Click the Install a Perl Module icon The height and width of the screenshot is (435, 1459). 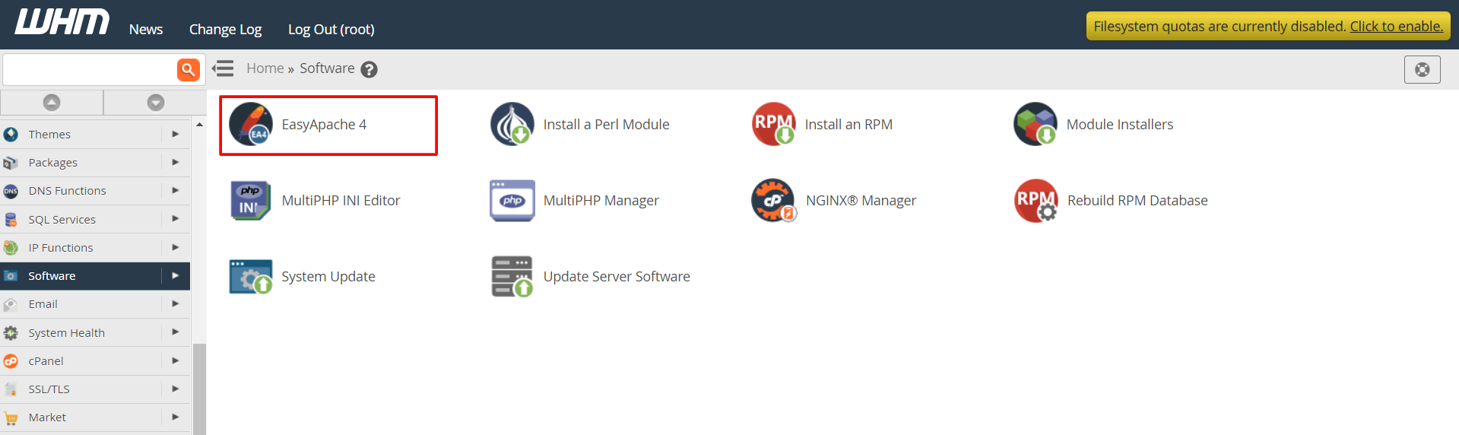point(512,124)
